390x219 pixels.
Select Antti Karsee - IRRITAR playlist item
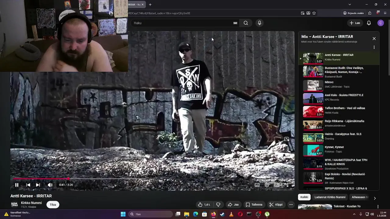pyautogui.click(x=339, y=58)
